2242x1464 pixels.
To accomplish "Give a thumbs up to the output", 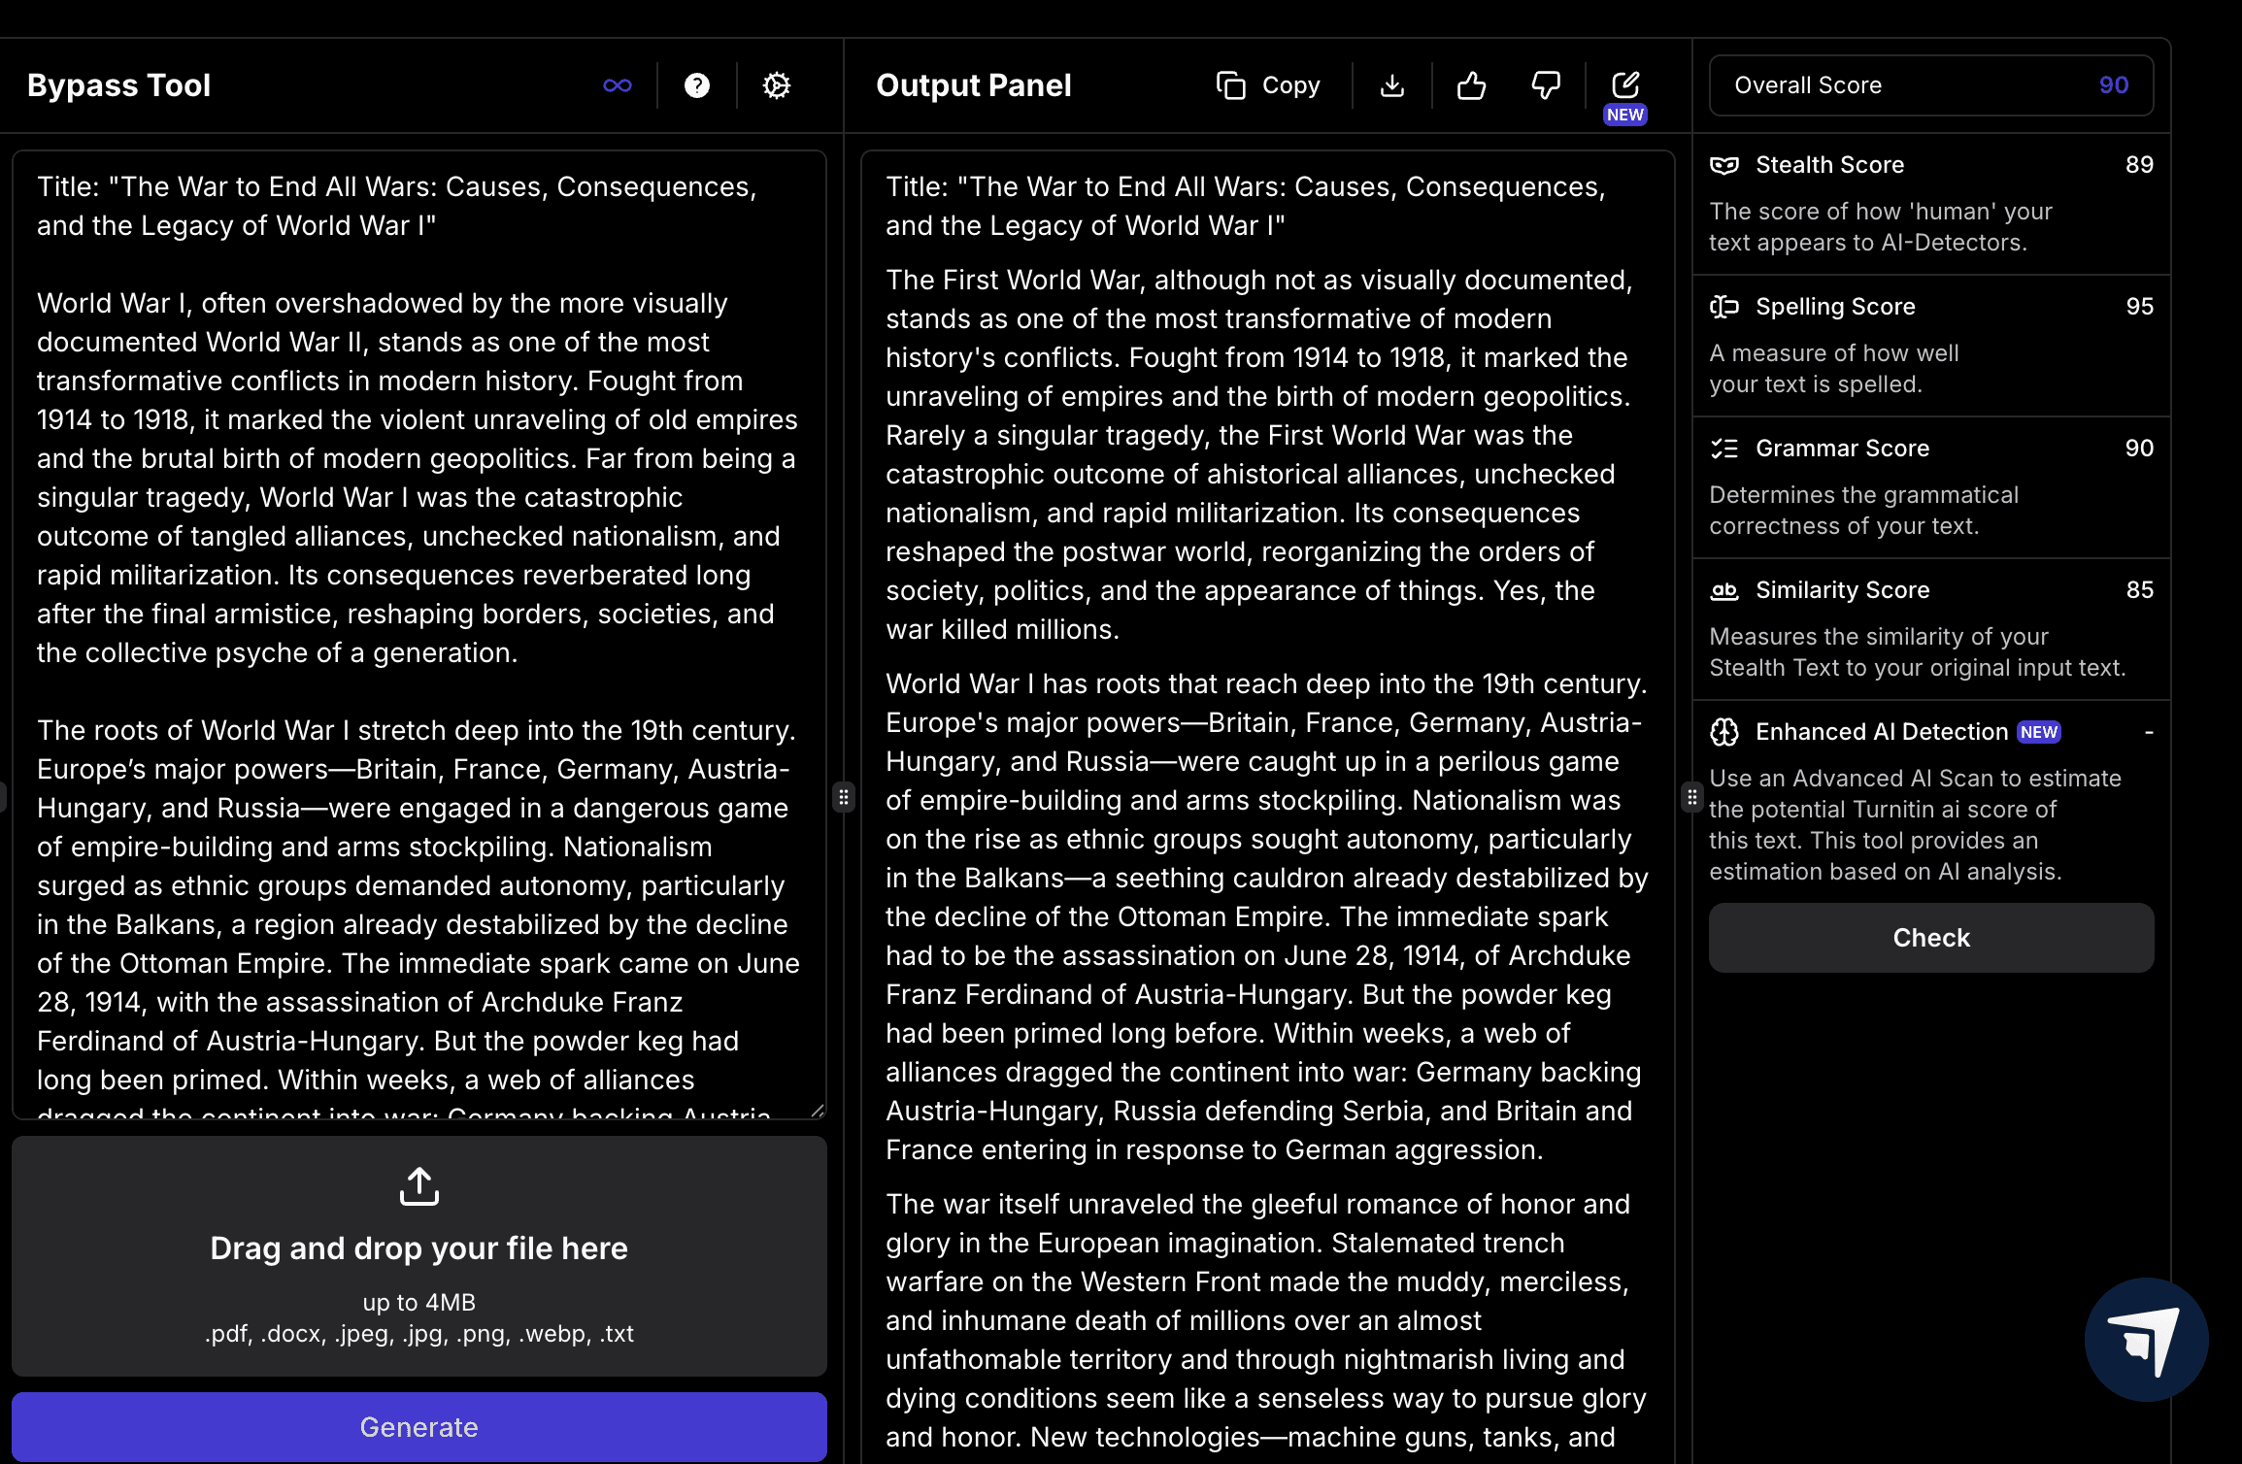I will click(1471, 85).
